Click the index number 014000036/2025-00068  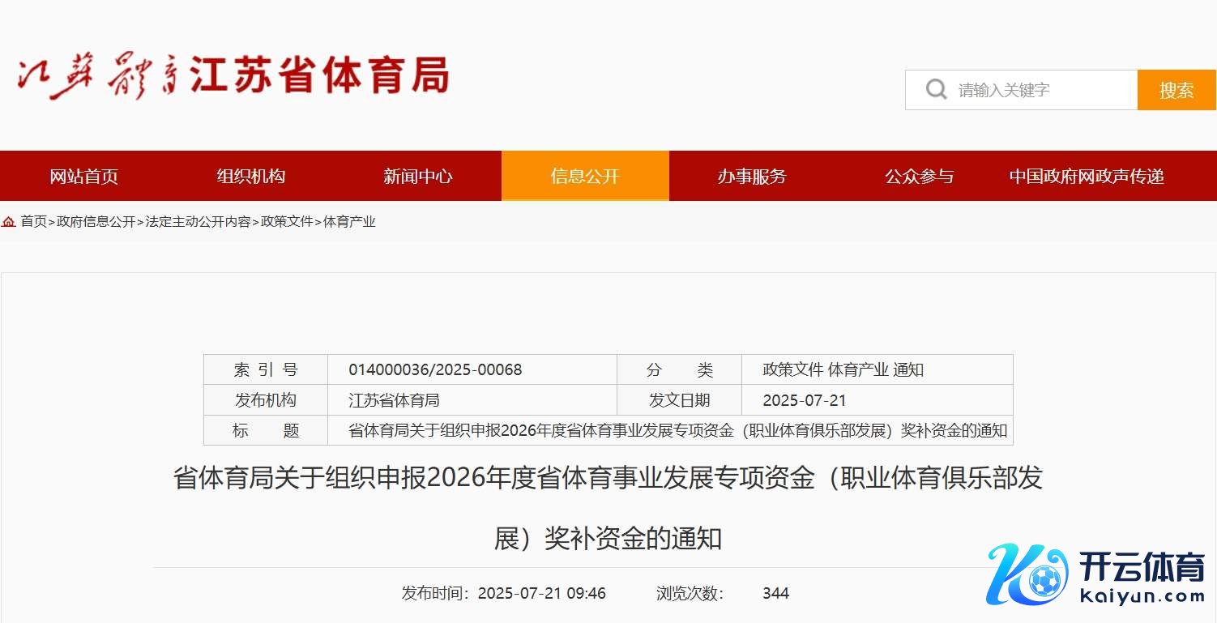tap(435, 370)
